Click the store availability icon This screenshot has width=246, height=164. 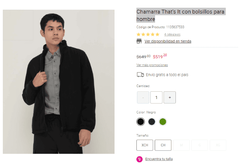tap(139, 41)
